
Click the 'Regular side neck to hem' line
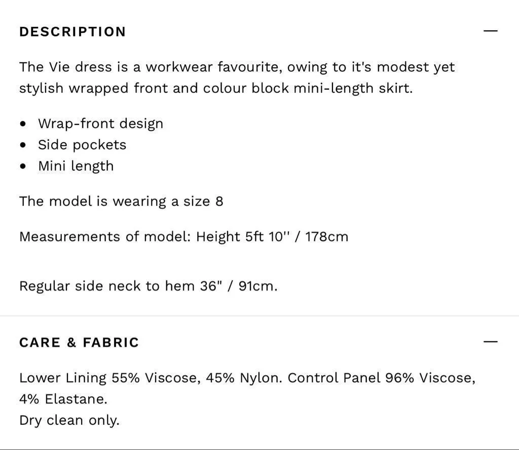(149, 286)
